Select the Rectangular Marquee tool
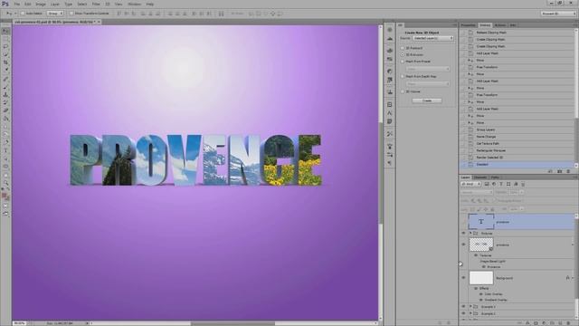The image size is (579, 326). pyautogui.click(x=5, y=39)
